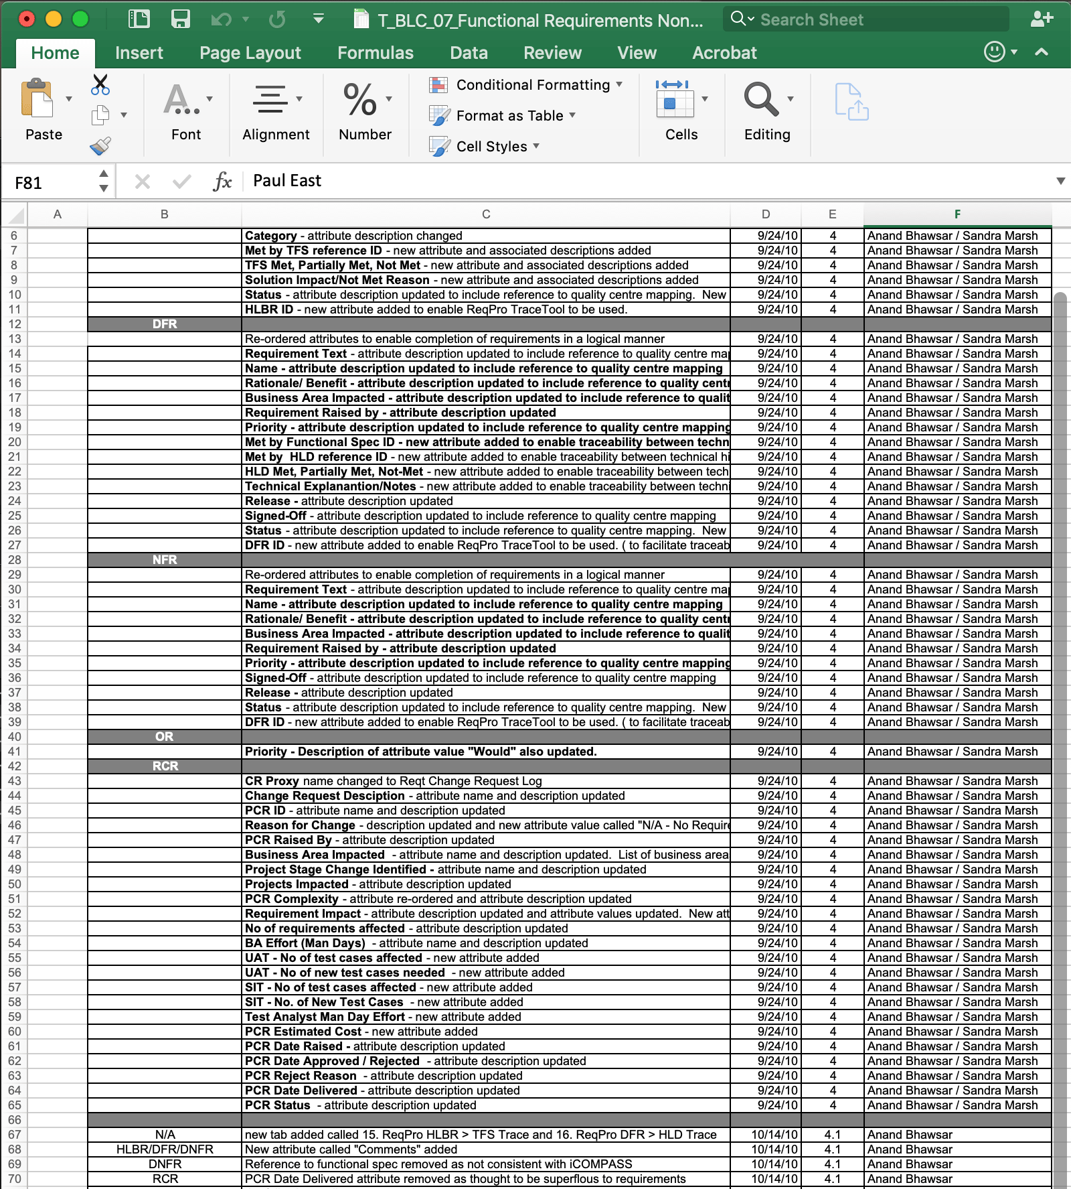Open the Paste options dropdown arrow

coord(68,99)
